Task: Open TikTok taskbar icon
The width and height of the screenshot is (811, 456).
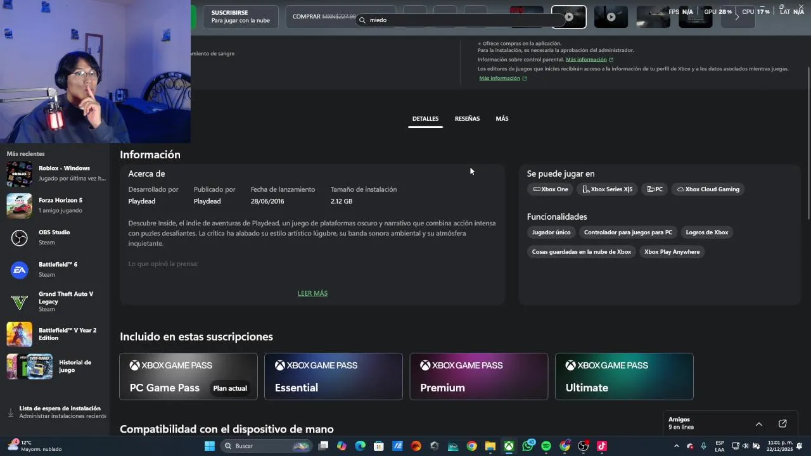Action: [x=602, y=446]
